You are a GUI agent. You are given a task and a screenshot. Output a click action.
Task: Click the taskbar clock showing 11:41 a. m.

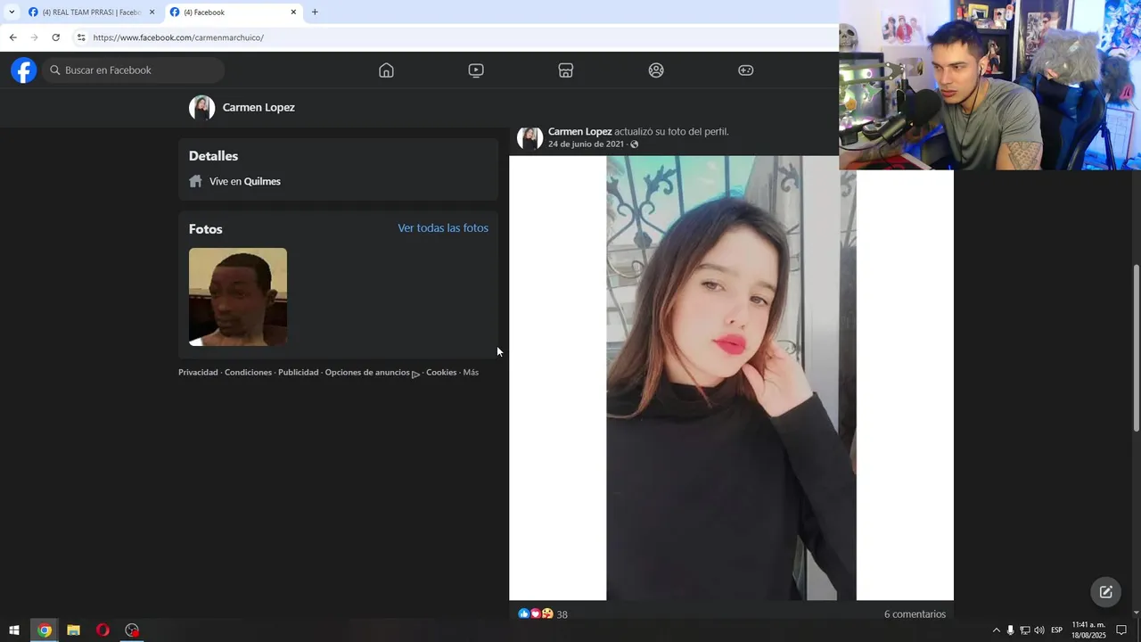tap(1088, 630)
